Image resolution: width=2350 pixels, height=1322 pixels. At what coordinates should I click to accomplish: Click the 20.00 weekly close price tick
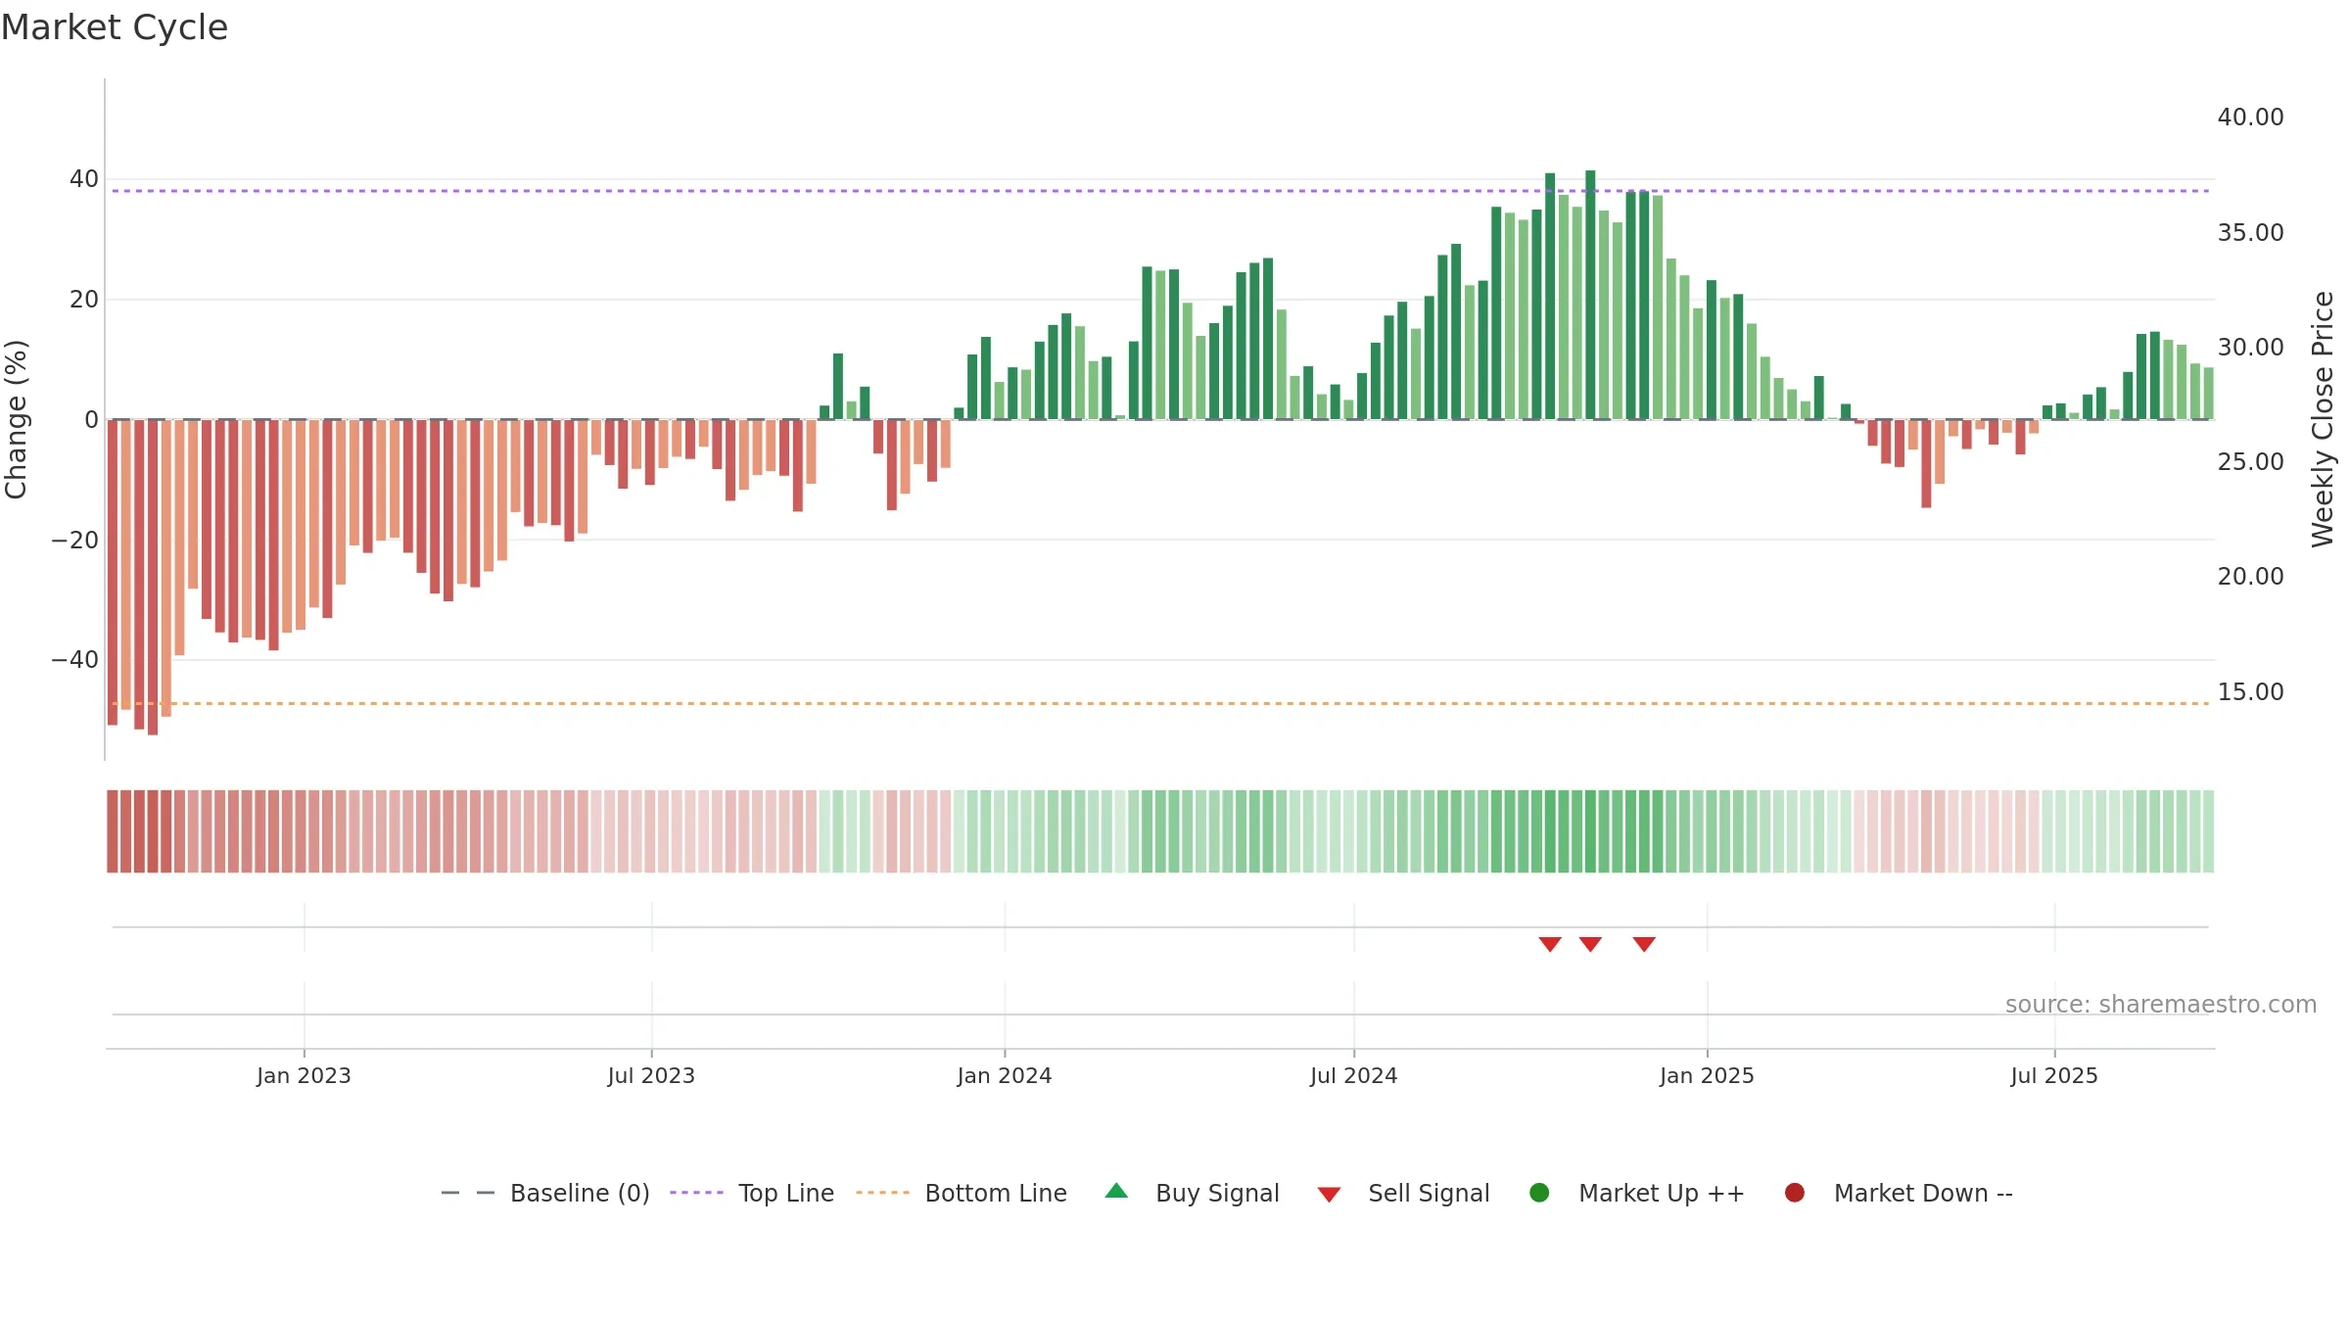pos(2250,577)
